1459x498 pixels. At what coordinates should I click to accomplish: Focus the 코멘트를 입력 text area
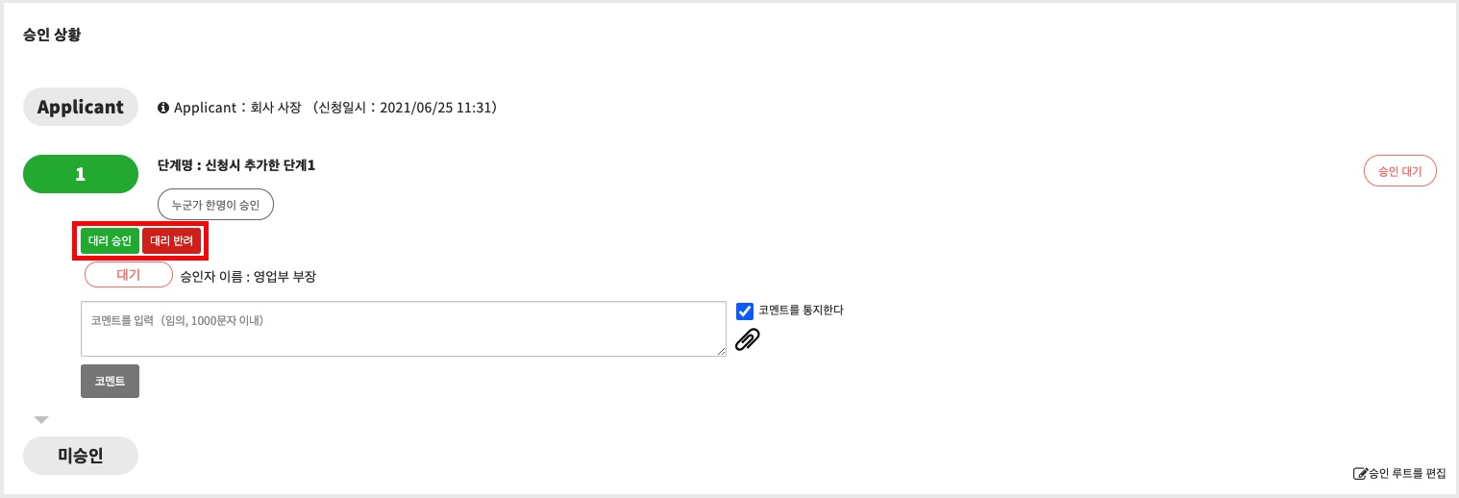403,329
